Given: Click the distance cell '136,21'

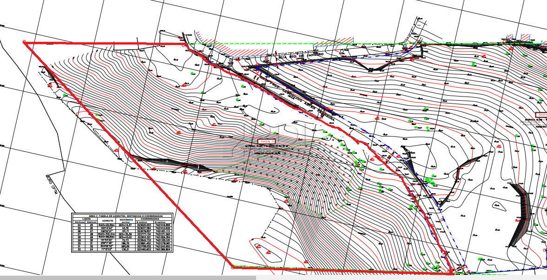Looking at the screenshot, I should [125, 249].
